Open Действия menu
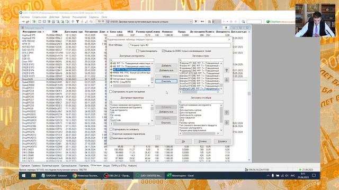This screenshot has width=339, height=190. (54, 17)
